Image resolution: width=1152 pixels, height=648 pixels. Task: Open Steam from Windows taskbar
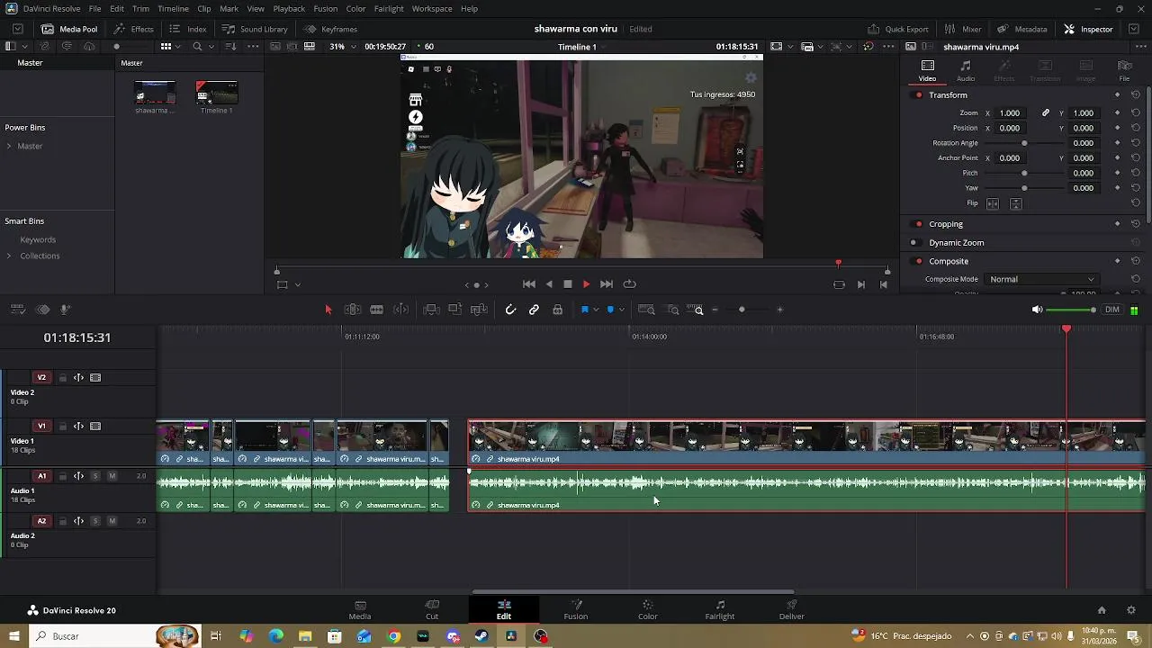(481, 636)
